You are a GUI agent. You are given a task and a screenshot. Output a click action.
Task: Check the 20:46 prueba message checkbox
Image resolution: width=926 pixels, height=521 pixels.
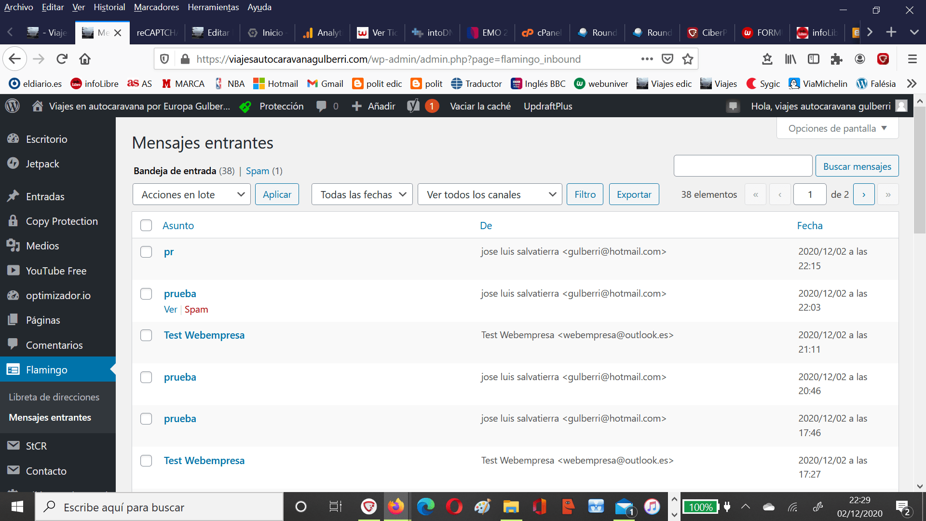click(x=146, y=377)
